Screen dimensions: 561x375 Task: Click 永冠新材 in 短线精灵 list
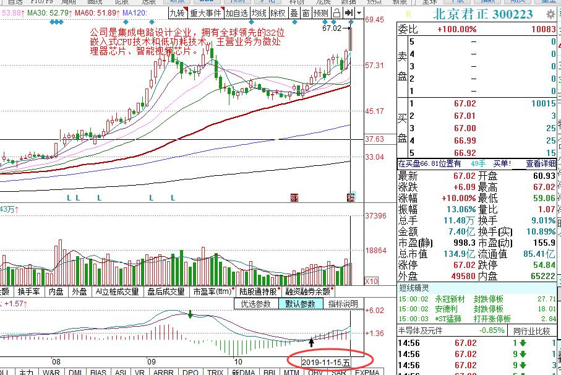pyautogui.click(x=450, y=299)
